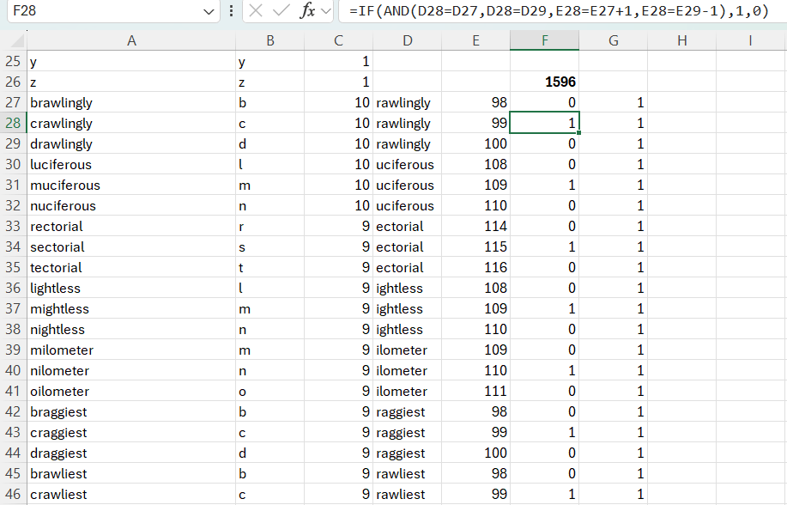This screenshot has height=505, width=787.
Task: Select row 35 header
Action: [13, 267]
